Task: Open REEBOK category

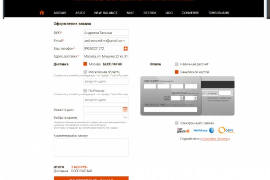Action: pyautogui.click(x=150, y=13)
